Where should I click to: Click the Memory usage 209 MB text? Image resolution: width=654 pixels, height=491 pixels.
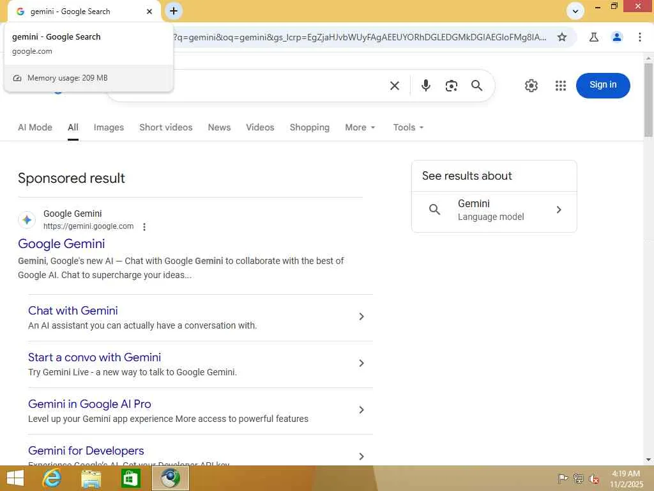(x=68, y=78)
